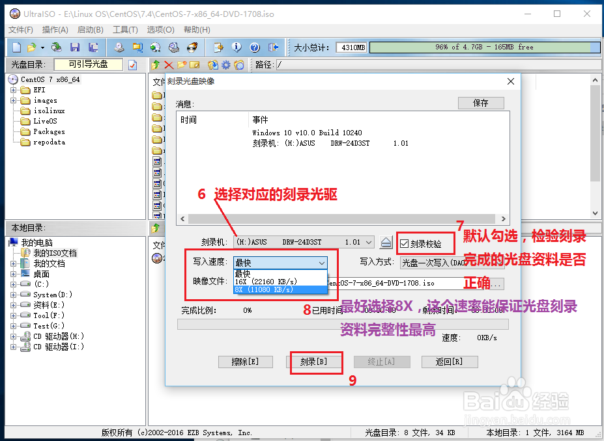Select the Packages folder in disc tree
Image resolution: width=604 pixels, height=441 pixels.
coord(49,131)
